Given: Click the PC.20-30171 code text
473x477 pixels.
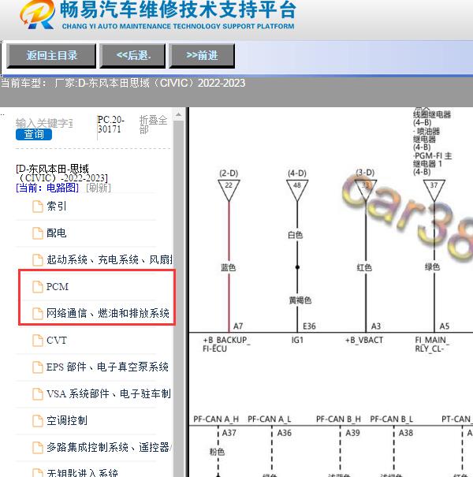Looking at the screenshot, I should [110, 124].
